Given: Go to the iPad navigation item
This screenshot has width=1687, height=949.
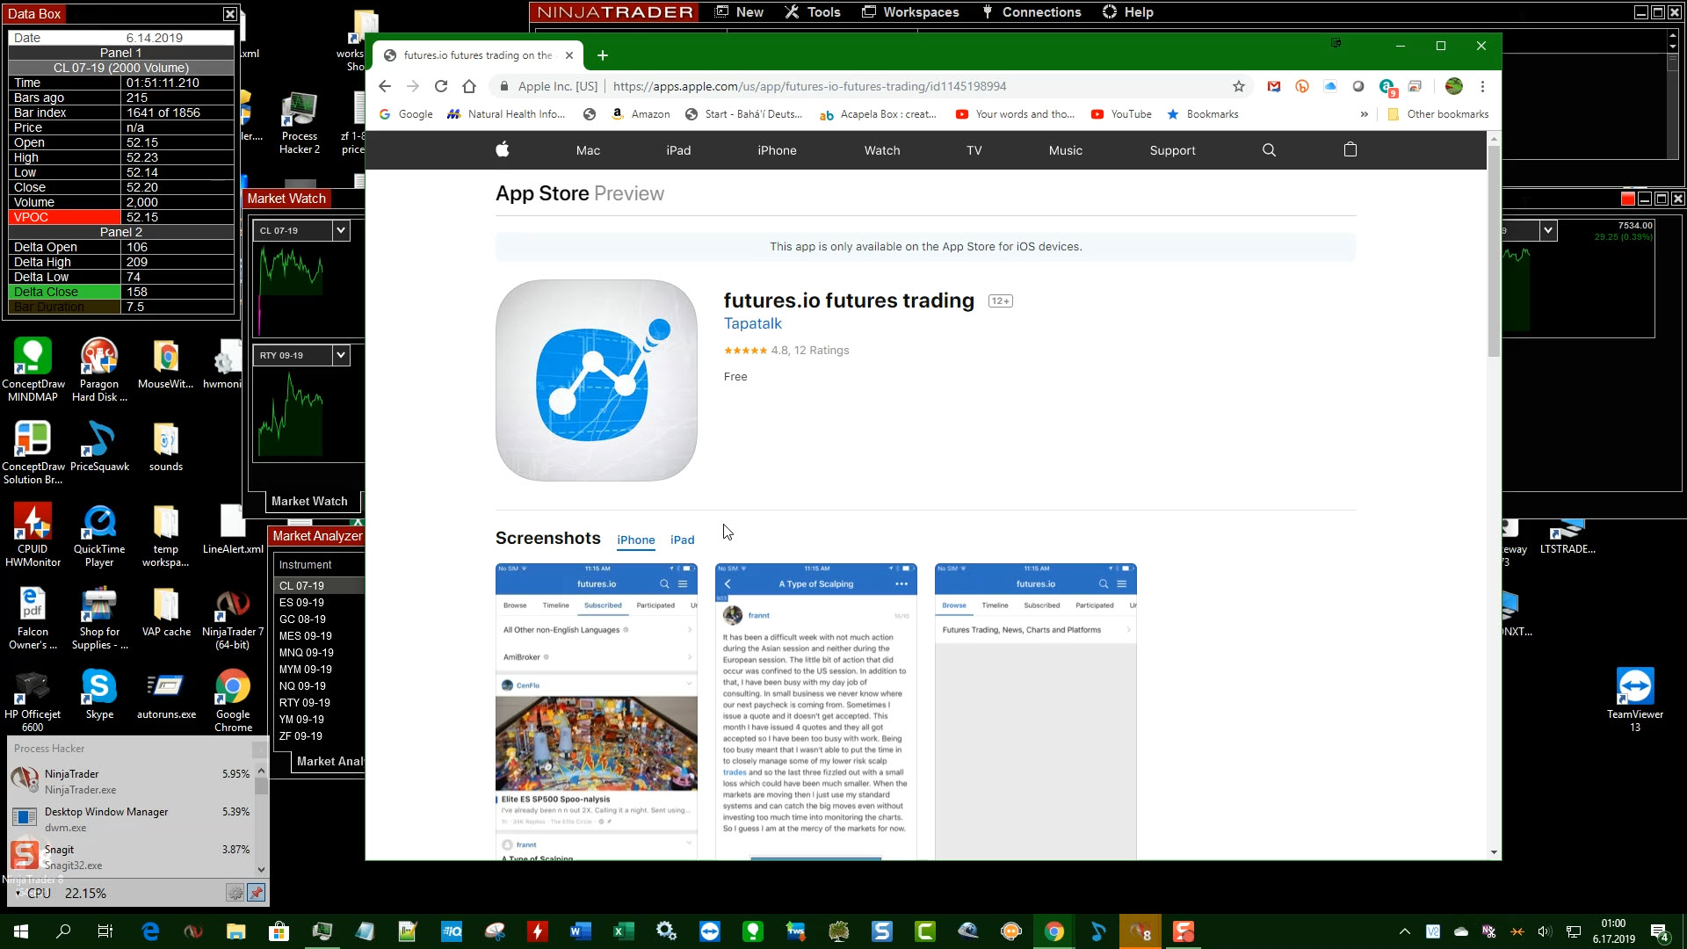Looking at the screenshot, I should (x=678, y=150).
